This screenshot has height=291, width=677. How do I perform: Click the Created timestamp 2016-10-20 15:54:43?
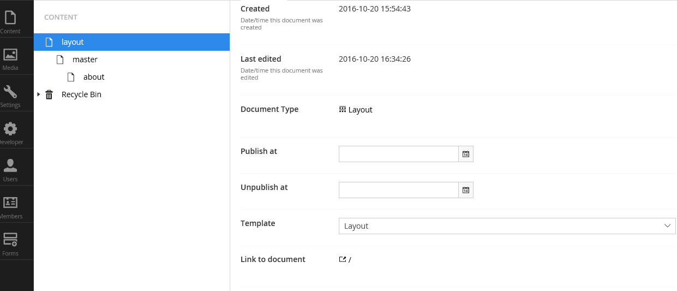click(x=375, y=9)
